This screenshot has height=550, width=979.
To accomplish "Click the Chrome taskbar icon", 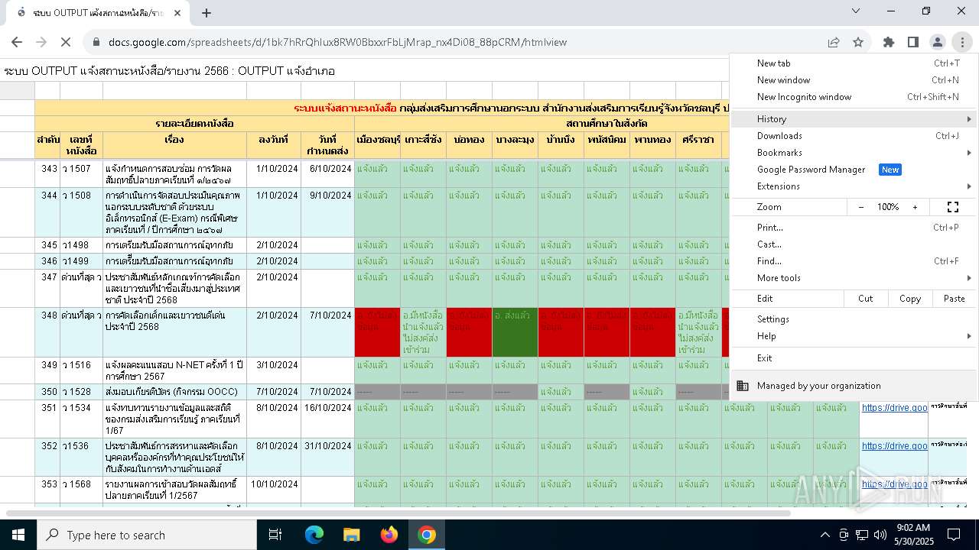I will pyautogui.click(x=427, y=535).
